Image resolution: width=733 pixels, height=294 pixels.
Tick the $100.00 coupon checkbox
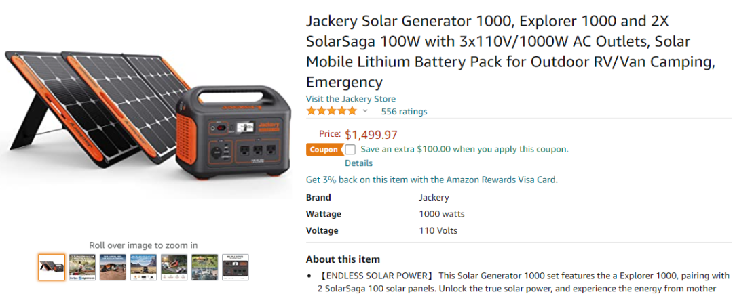pyautogui.click(x=350, y=150)
